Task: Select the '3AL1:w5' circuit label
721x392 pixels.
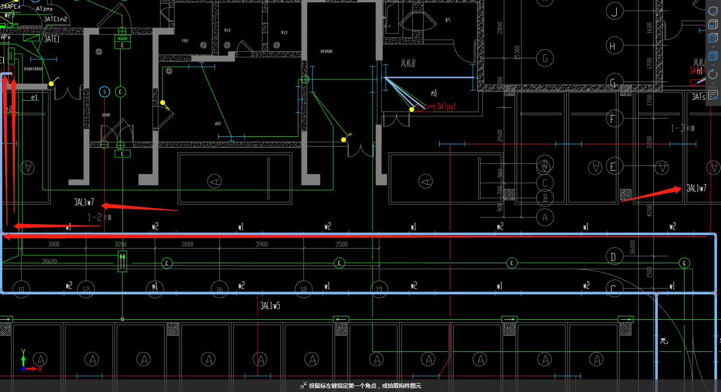Action: point(270,306)
